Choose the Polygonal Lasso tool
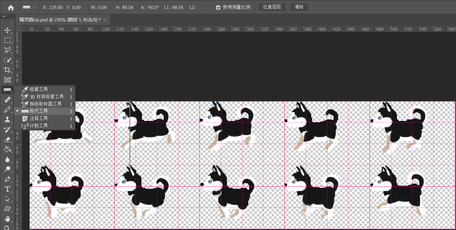This screenshot has height=230, width=456. click(7, 50)
